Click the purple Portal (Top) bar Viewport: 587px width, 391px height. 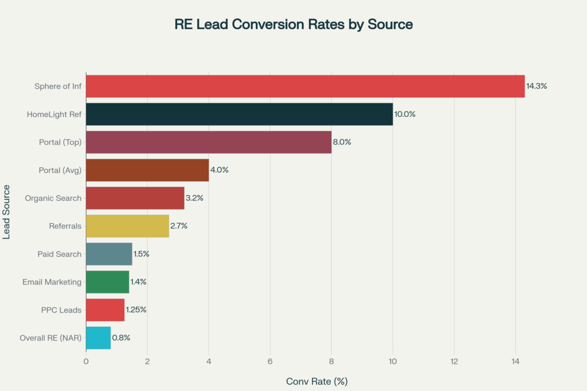(209, 142)
